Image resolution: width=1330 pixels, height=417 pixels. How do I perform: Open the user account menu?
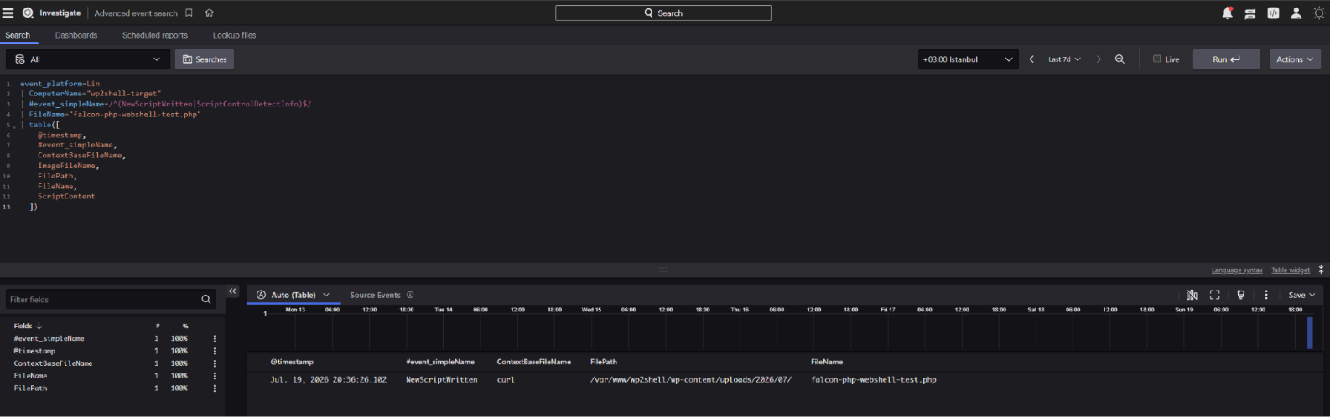point(1296,13)
